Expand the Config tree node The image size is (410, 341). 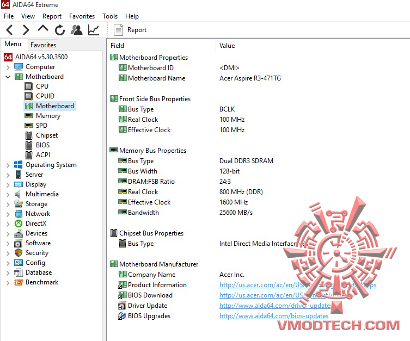(8, 263)
